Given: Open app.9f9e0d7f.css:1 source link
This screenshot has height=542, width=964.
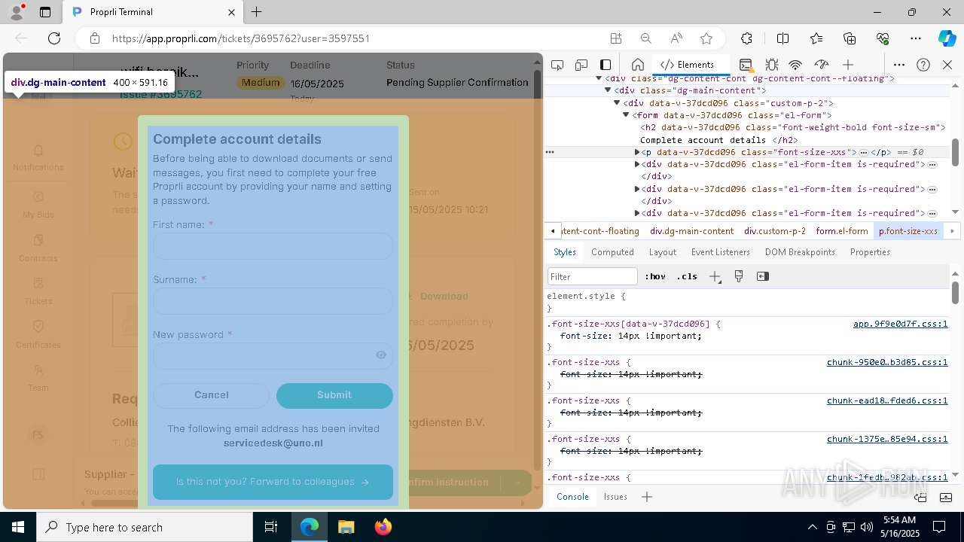Looking at the screenshot, I should tap(900, 324).
